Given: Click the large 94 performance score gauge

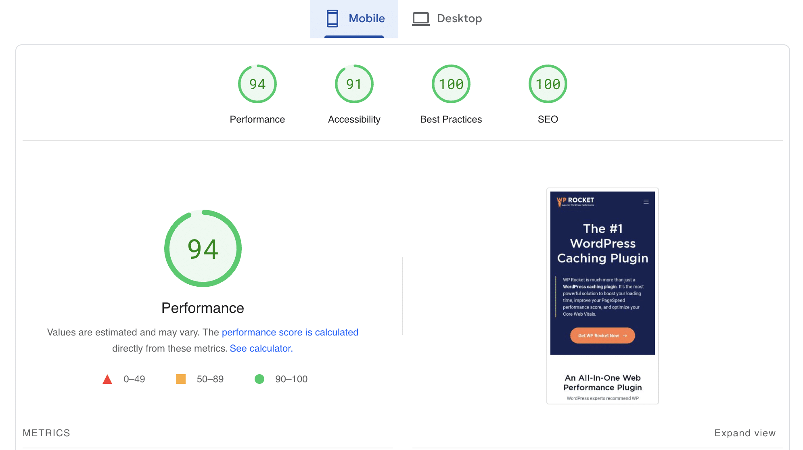Looking at the screenshot, I should (203, 248).
